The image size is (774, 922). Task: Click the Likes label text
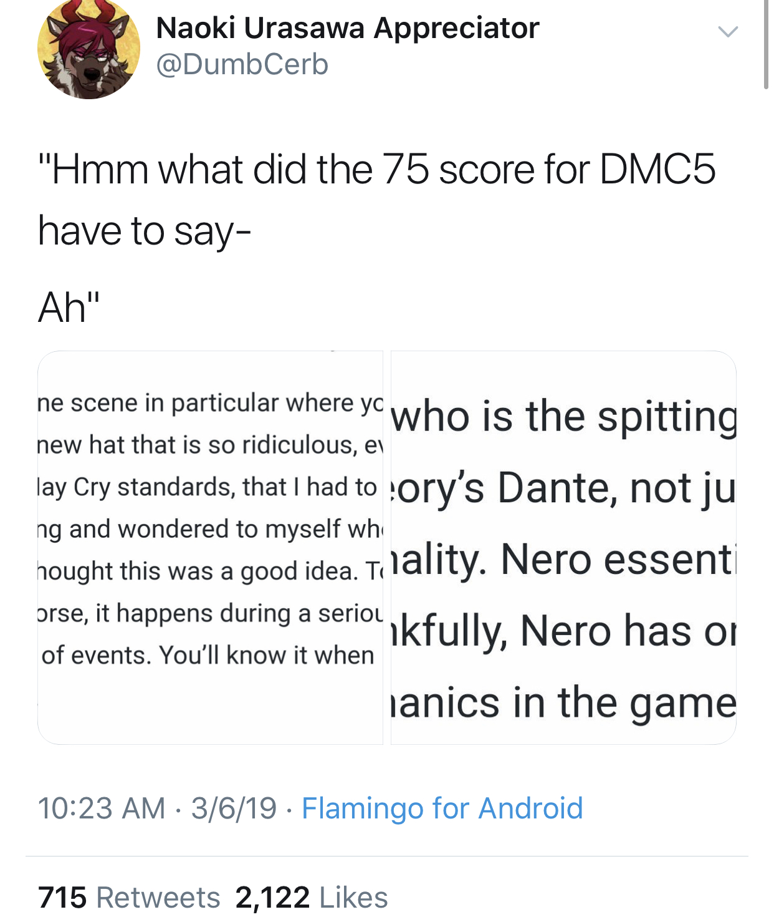(353, 898)
